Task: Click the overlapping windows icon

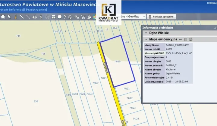Action: [47, 17]
